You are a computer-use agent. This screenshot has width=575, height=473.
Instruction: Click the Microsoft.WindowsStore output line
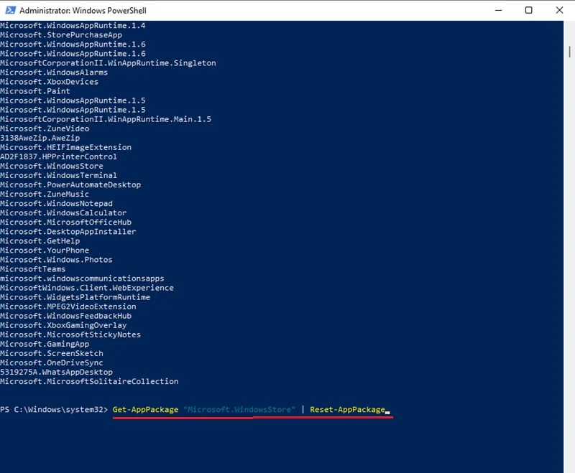coord(52,166)
